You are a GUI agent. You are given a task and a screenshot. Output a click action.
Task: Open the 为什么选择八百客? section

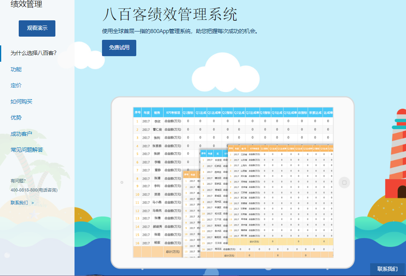point(33,53)
